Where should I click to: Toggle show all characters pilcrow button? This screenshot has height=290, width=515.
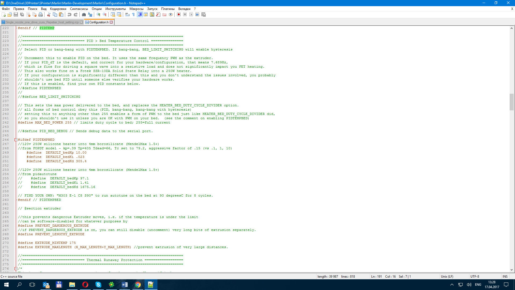coord(134,15)
